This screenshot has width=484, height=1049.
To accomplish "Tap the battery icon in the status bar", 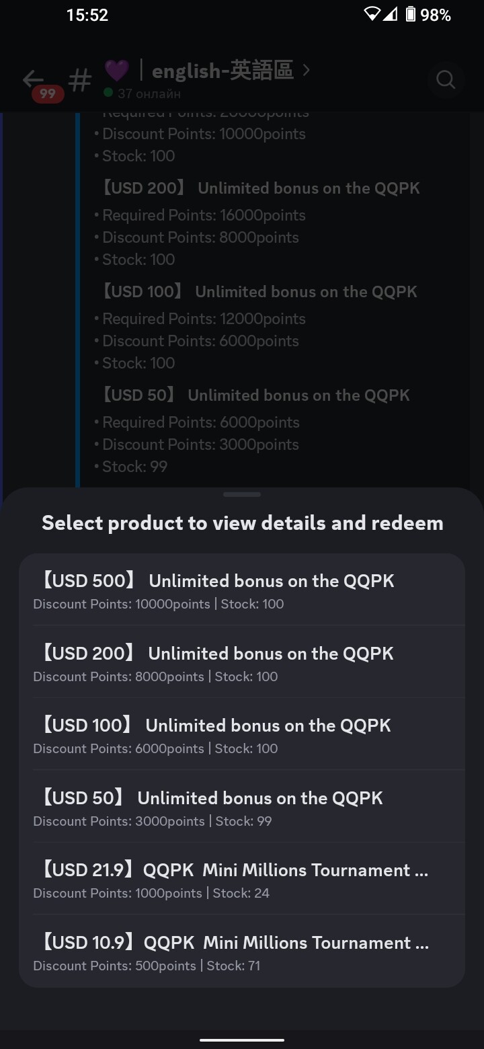I will tap(410, 14).
